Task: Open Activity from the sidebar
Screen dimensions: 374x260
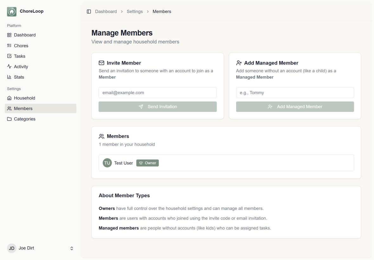Action: tap(41, 67)
